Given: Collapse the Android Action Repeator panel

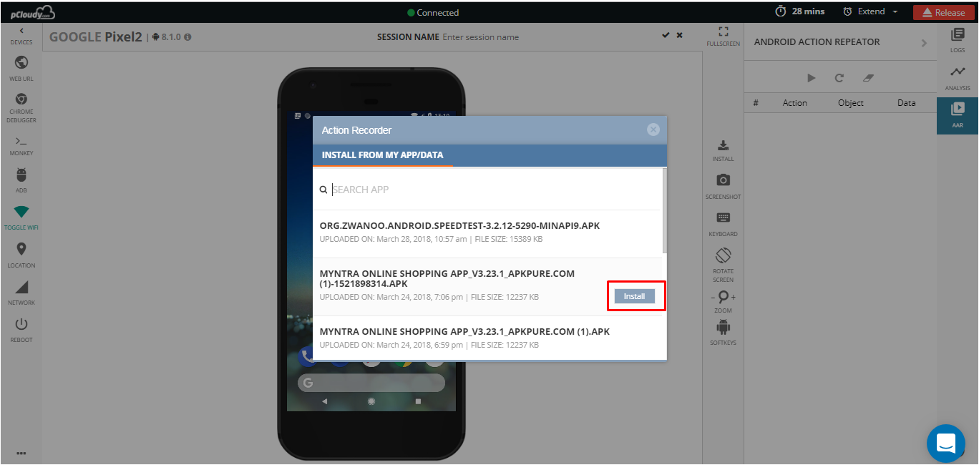Looking at the screenshot, I should tap(924, 43).
